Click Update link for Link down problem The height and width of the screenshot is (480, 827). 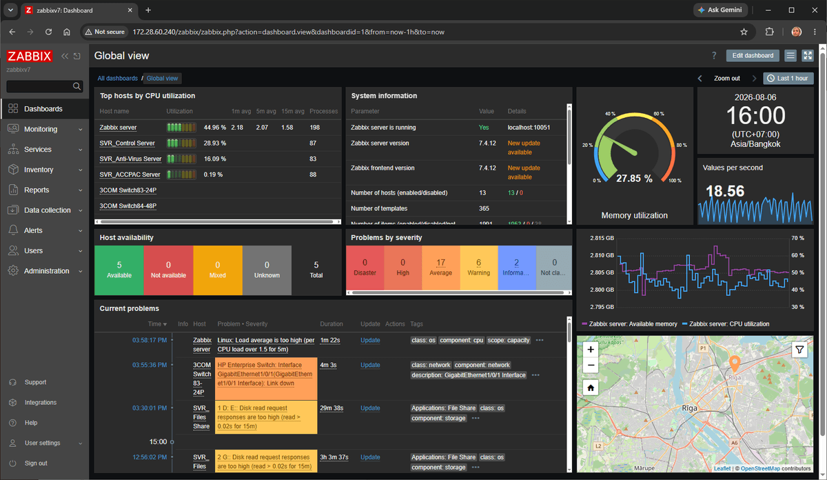(x=370, y=365)
